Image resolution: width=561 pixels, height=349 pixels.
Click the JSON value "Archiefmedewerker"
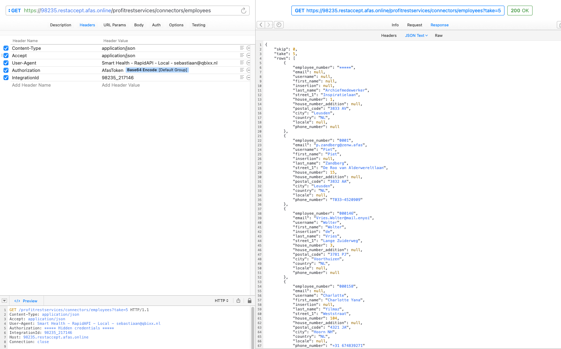345,90
